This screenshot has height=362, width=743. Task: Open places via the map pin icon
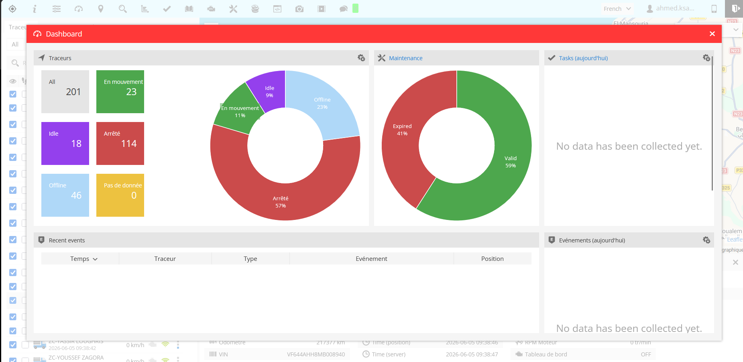tap(101, 9)
